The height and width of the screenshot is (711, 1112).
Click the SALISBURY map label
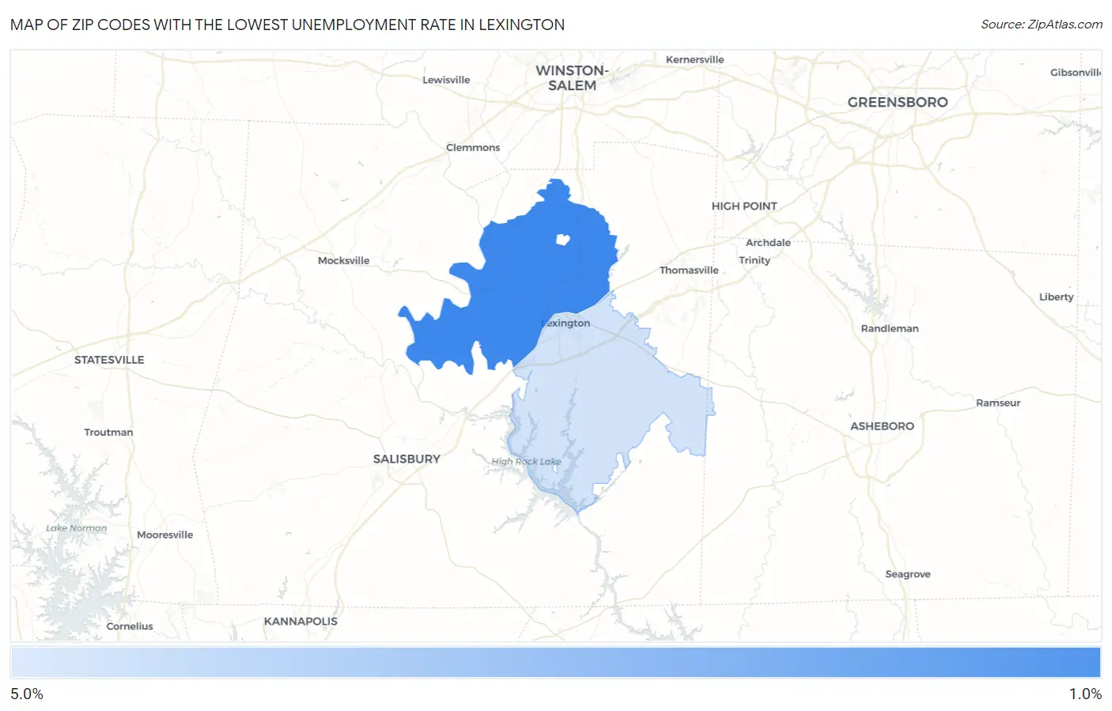(407, 459)
